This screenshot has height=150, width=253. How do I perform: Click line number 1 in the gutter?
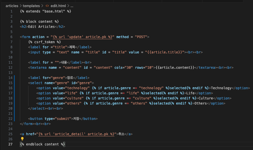click(x=11, y=11)
